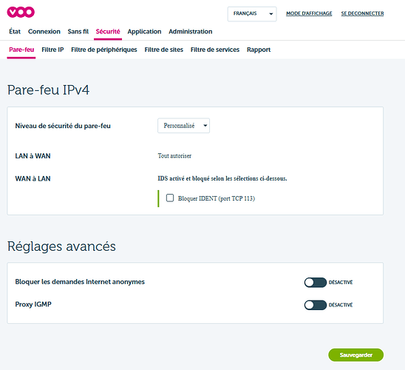Image resolution: width=405 pixels, height=370 pixels.
Task: Open the État menu
Action: click(x=15, y=32)
